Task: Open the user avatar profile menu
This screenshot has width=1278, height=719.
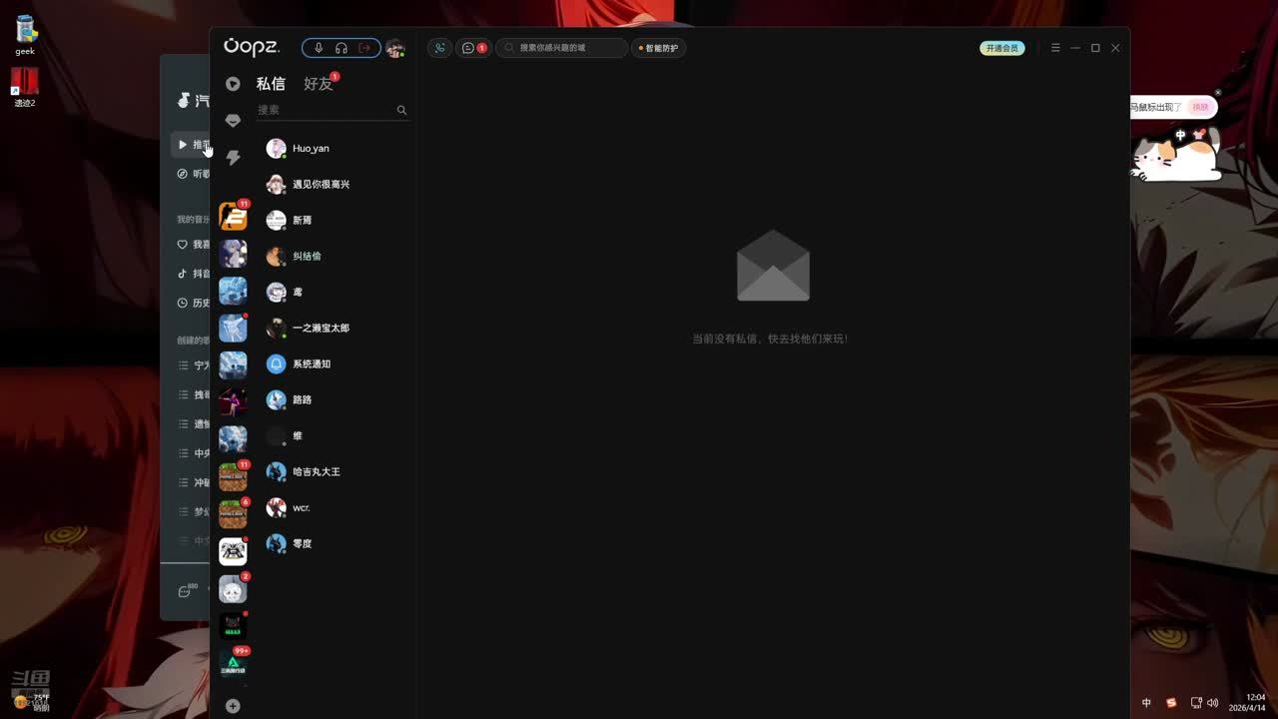Action: point(394,48)
